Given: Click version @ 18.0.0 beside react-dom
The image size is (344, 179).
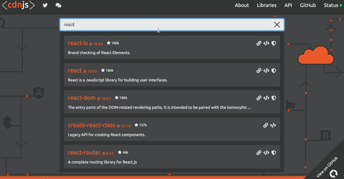Looking at the screenshot, I should point(104,99).
